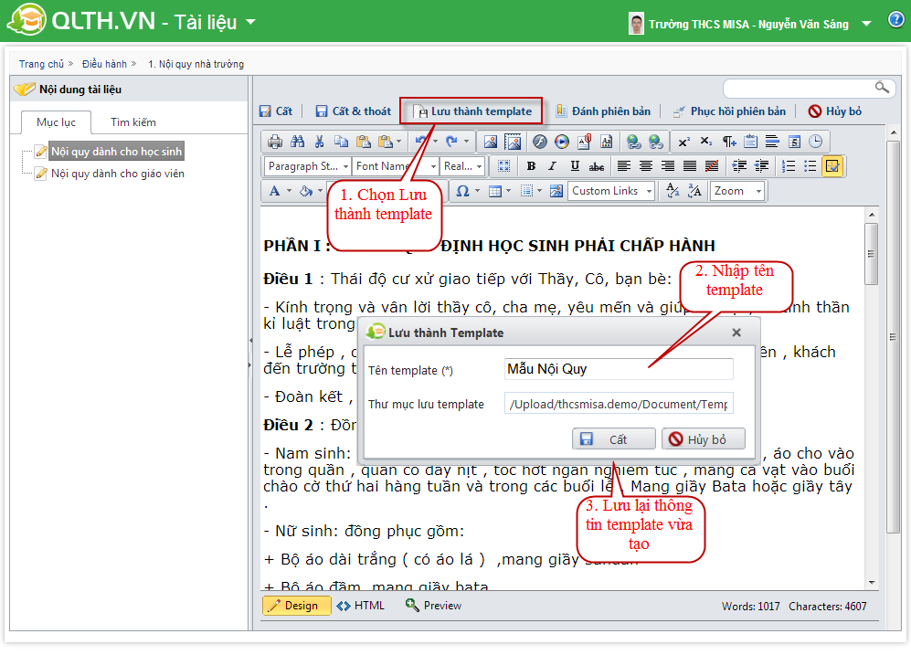Switch to Preview mode tab
Image resolution: width=911 pixels, height=655 pixels.
point(434,606)
